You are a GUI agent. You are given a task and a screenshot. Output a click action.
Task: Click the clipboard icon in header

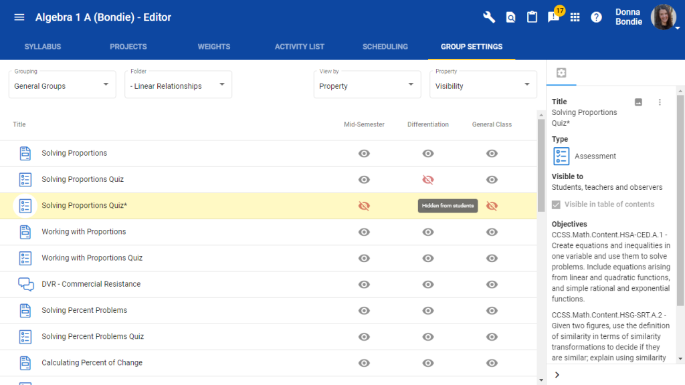(532, 17)
